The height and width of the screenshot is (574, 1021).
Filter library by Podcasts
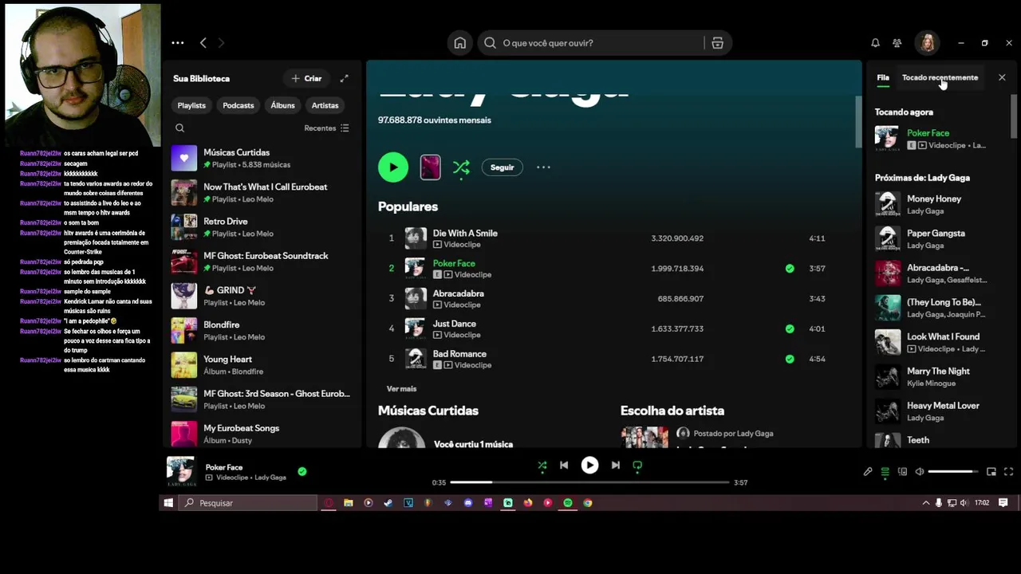pos(238,105)
